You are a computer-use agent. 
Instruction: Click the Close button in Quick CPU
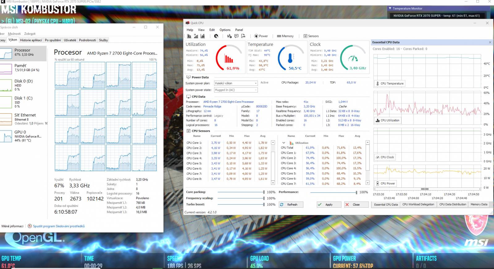tap(356, 205)
